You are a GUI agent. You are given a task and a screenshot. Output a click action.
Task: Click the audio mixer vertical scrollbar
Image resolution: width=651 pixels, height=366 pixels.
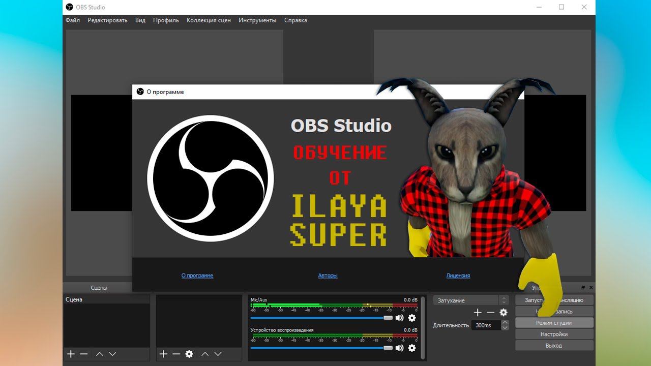click(x=423, y=328)
